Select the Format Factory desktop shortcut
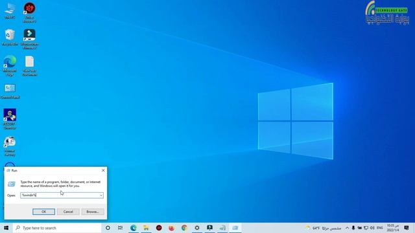 click(x=10, y=146)
